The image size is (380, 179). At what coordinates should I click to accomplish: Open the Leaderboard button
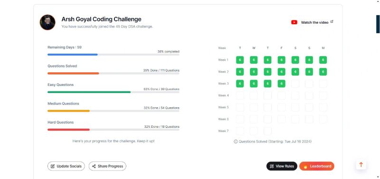(x=317, y=166)
